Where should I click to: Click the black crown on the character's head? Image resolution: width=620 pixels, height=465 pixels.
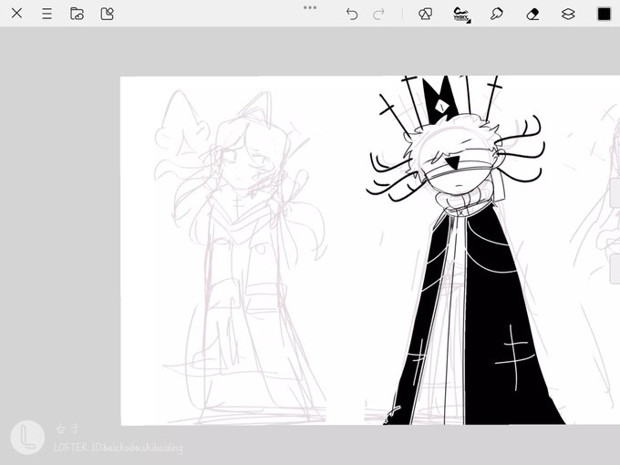coord(441,98)
